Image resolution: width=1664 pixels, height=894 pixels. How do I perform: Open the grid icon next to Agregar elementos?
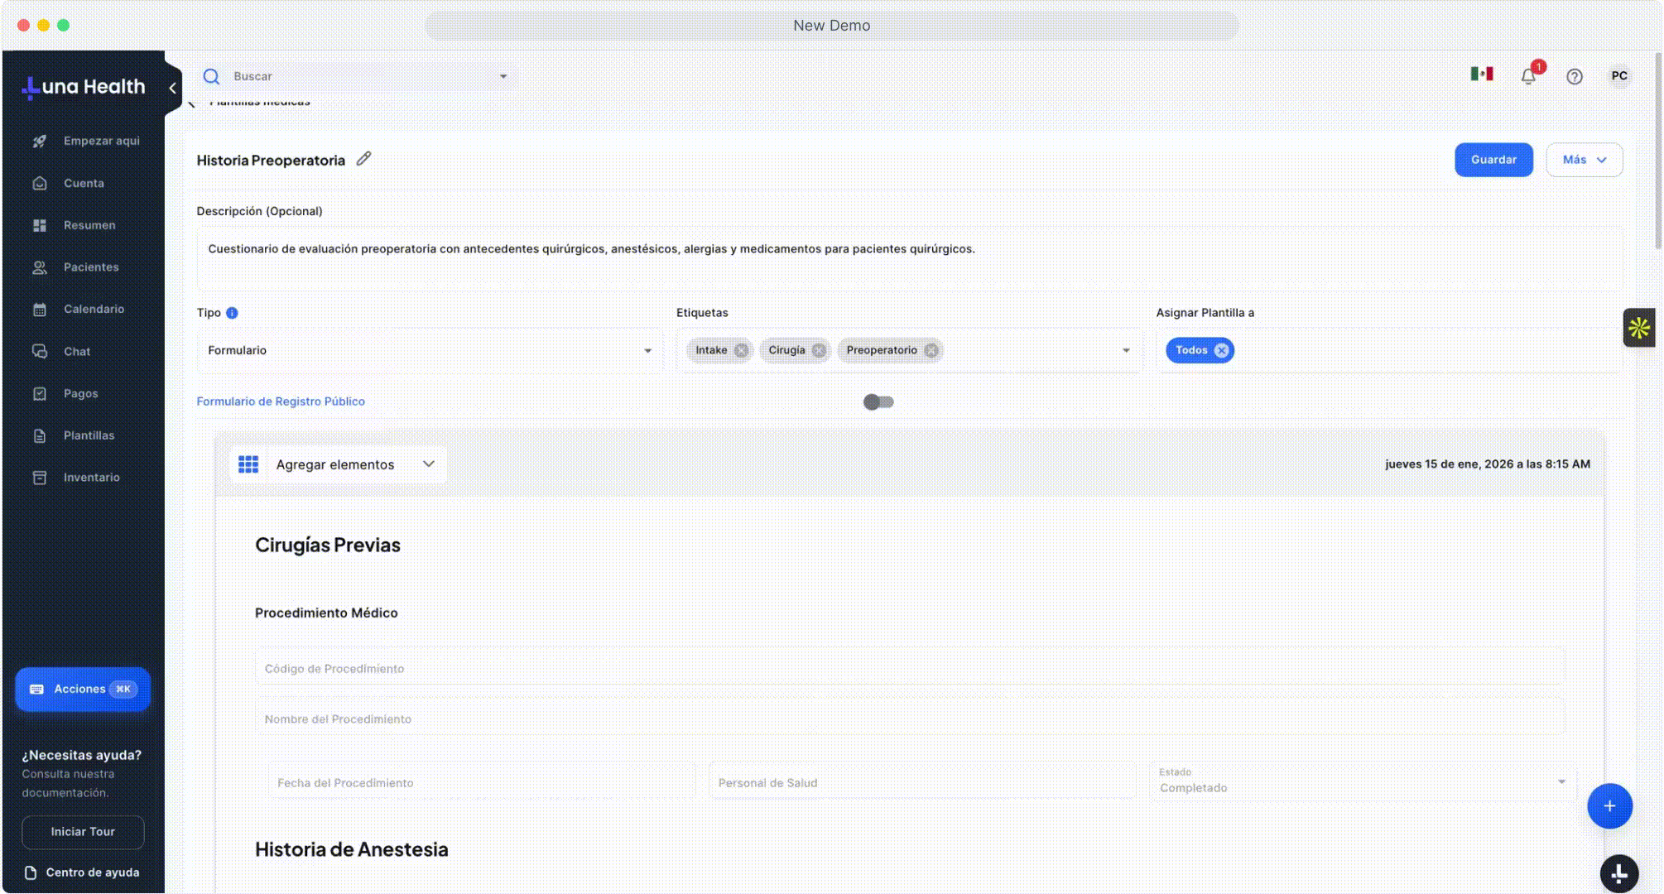pyautogui.click(x=248, y=464)
